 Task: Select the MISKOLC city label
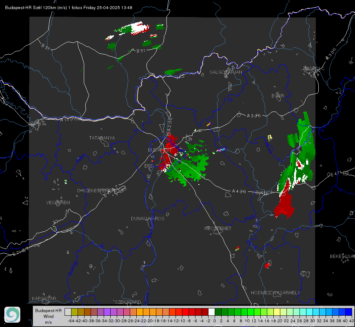click(314, 69)
